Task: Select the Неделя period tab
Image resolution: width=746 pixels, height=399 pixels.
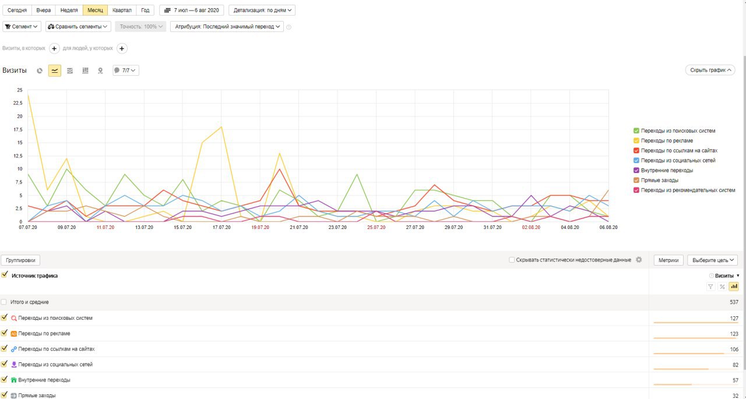Action: (69, 10)
